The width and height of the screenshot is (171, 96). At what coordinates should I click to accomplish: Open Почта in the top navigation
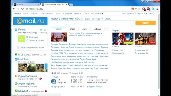[26, 14]
